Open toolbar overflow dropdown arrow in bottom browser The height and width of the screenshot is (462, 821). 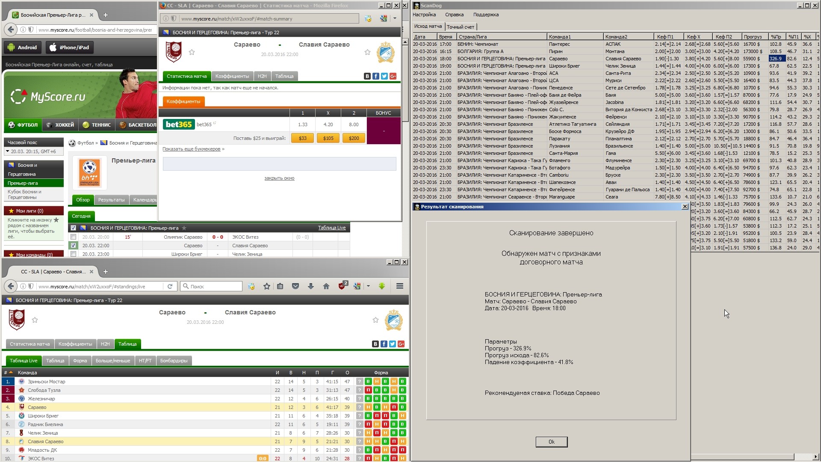click(x=368, y=286)
